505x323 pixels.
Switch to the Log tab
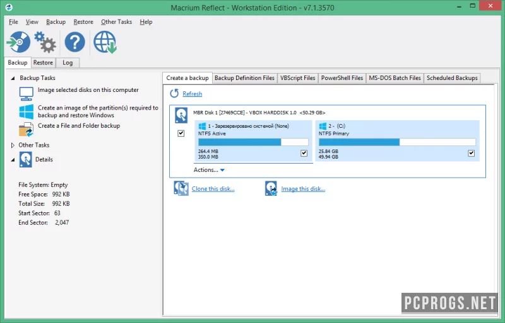[68, 63]
